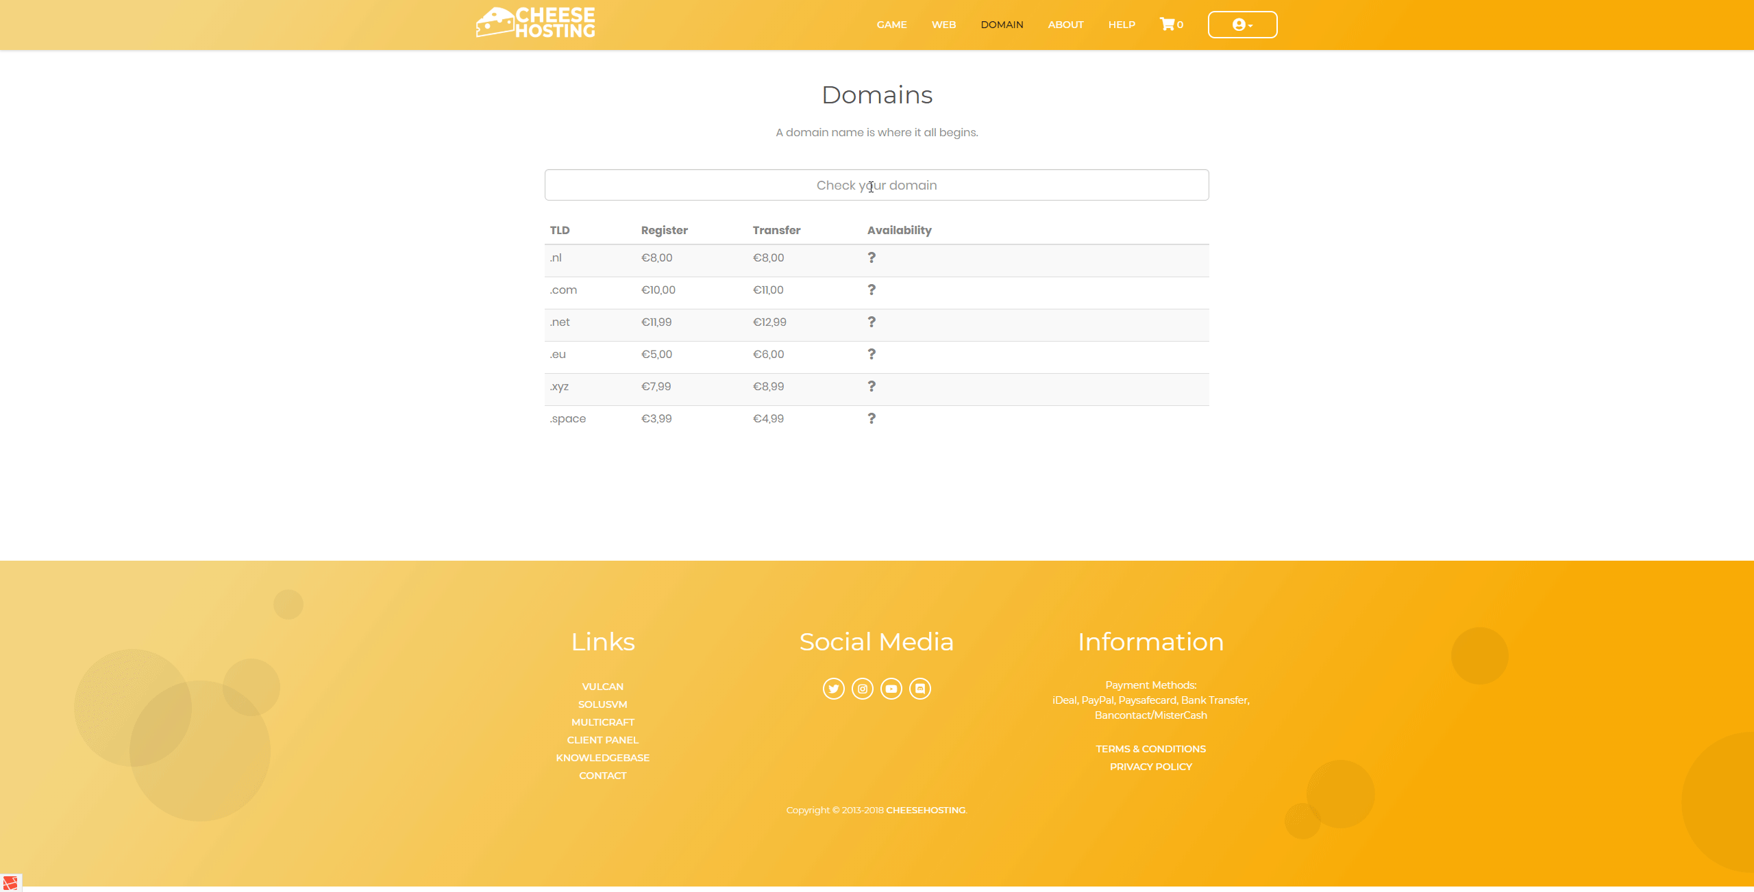Expand the user account dropdown

(1242, 25)
